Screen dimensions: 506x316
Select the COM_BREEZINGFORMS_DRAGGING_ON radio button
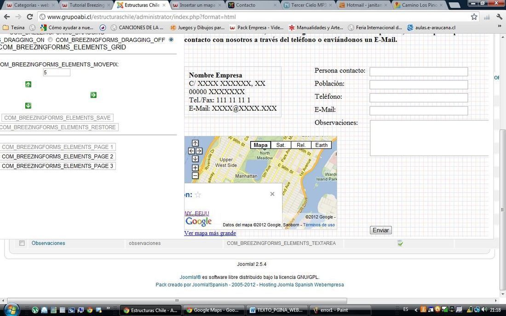(50, 39)
